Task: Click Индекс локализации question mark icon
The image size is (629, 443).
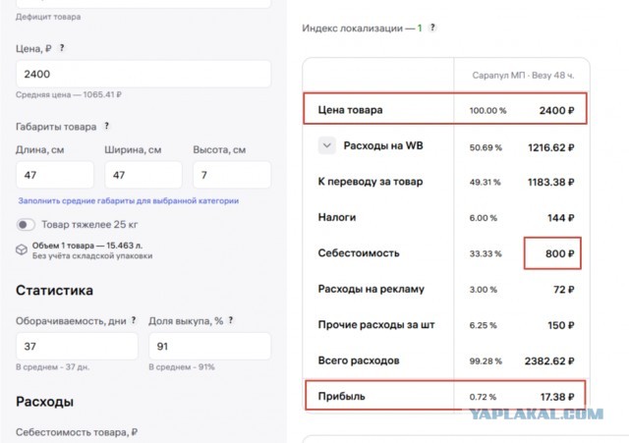Action: 434,28
